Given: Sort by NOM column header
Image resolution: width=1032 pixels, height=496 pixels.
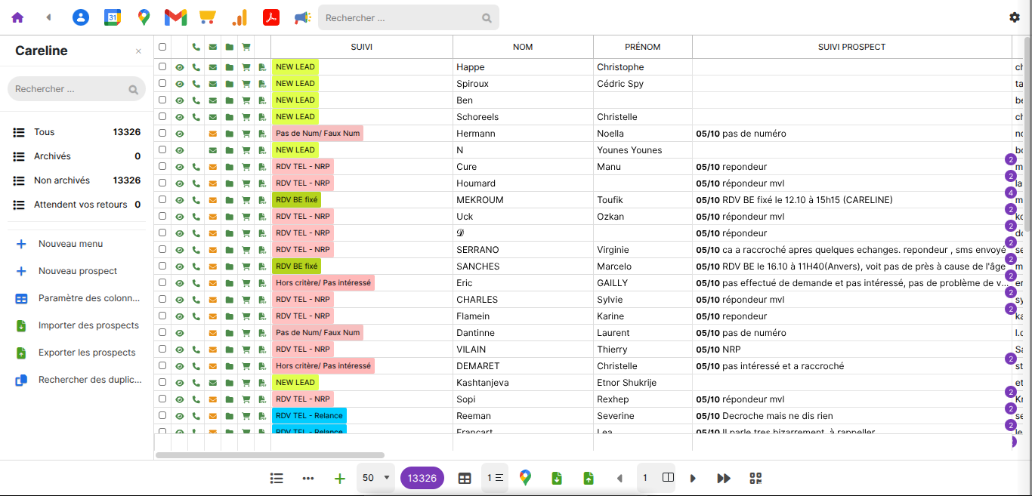Looking at the screenshot, I should pyautogui.click(x=523, y=47).
